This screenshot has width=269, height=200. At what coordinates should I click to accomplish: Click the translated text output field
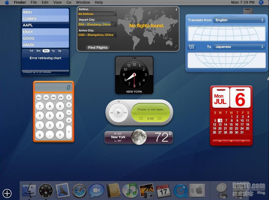coord(227,60)
